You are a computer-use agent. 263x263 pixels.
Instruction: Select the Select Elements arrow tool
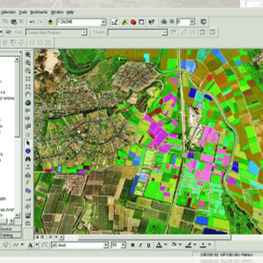click(28, 143)
